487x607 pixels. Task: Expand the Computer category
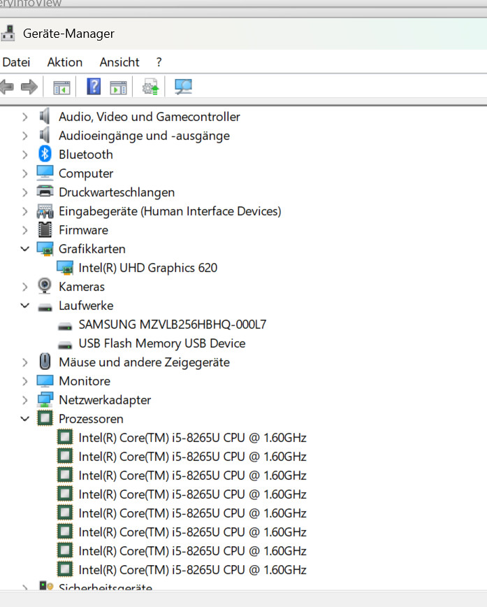pos(24,173)
